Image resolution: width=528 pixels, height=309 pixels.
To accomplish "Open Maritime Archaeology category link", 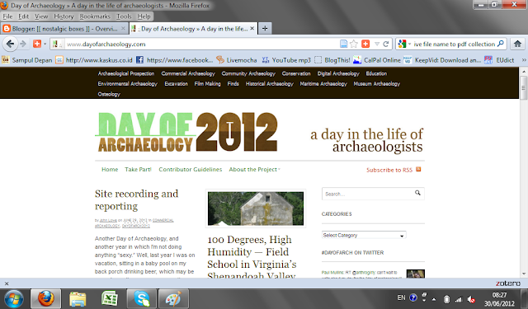I will (323, 84).
